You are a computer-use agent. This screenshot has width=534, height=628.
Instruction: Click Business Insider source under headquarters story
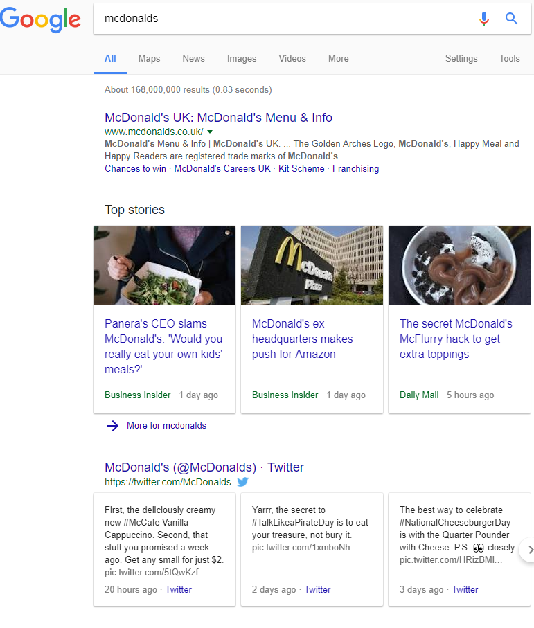[285, 395]
